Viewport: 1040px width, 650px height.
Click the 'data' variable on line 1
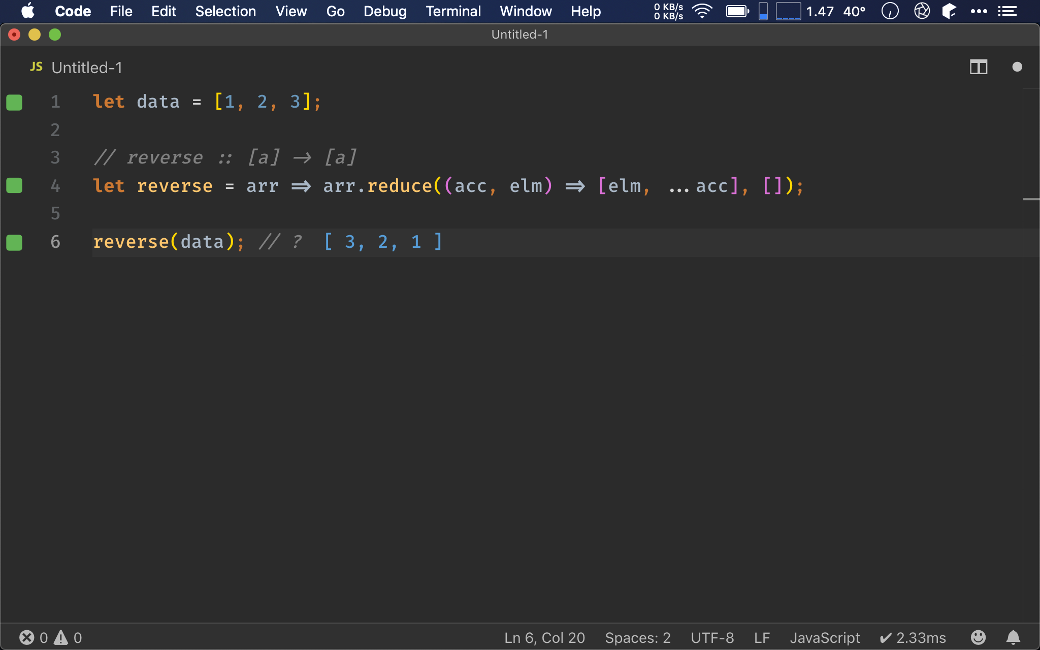pos(158,102)
